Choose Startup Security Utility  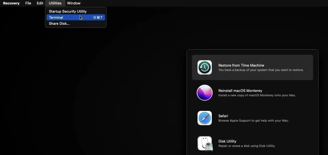point(76,11)
